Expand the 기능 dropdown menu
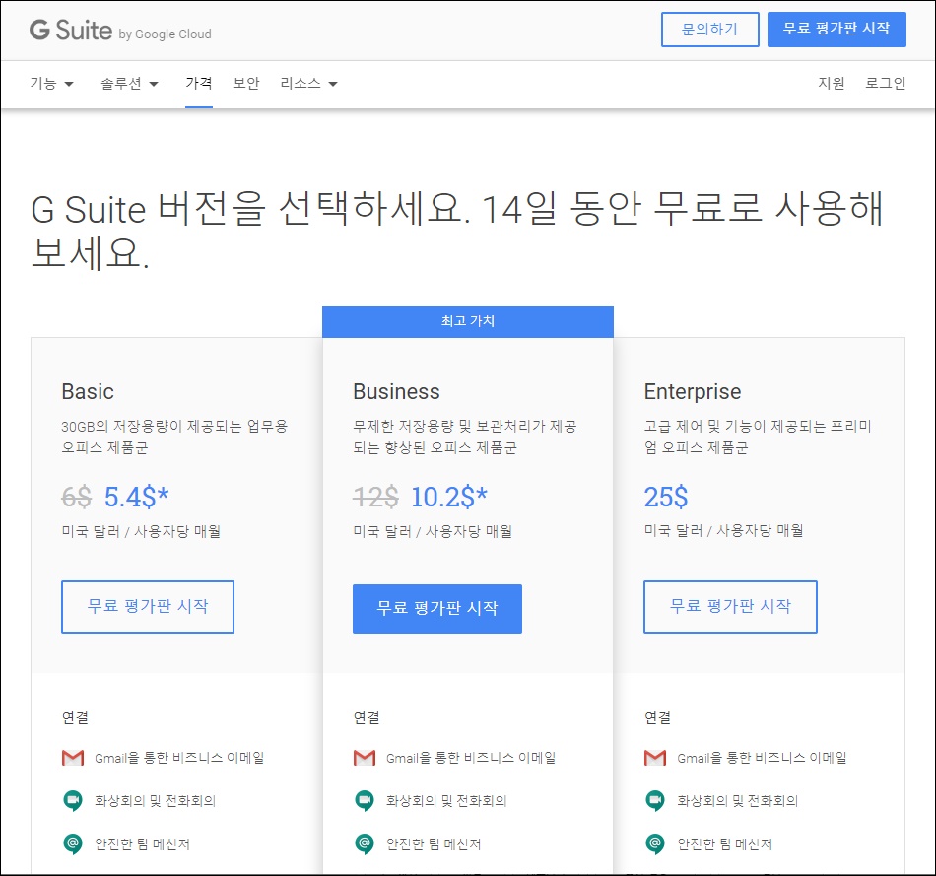This screenshot has width=936, height=876. pyautogui.click(x=52, y=84)
